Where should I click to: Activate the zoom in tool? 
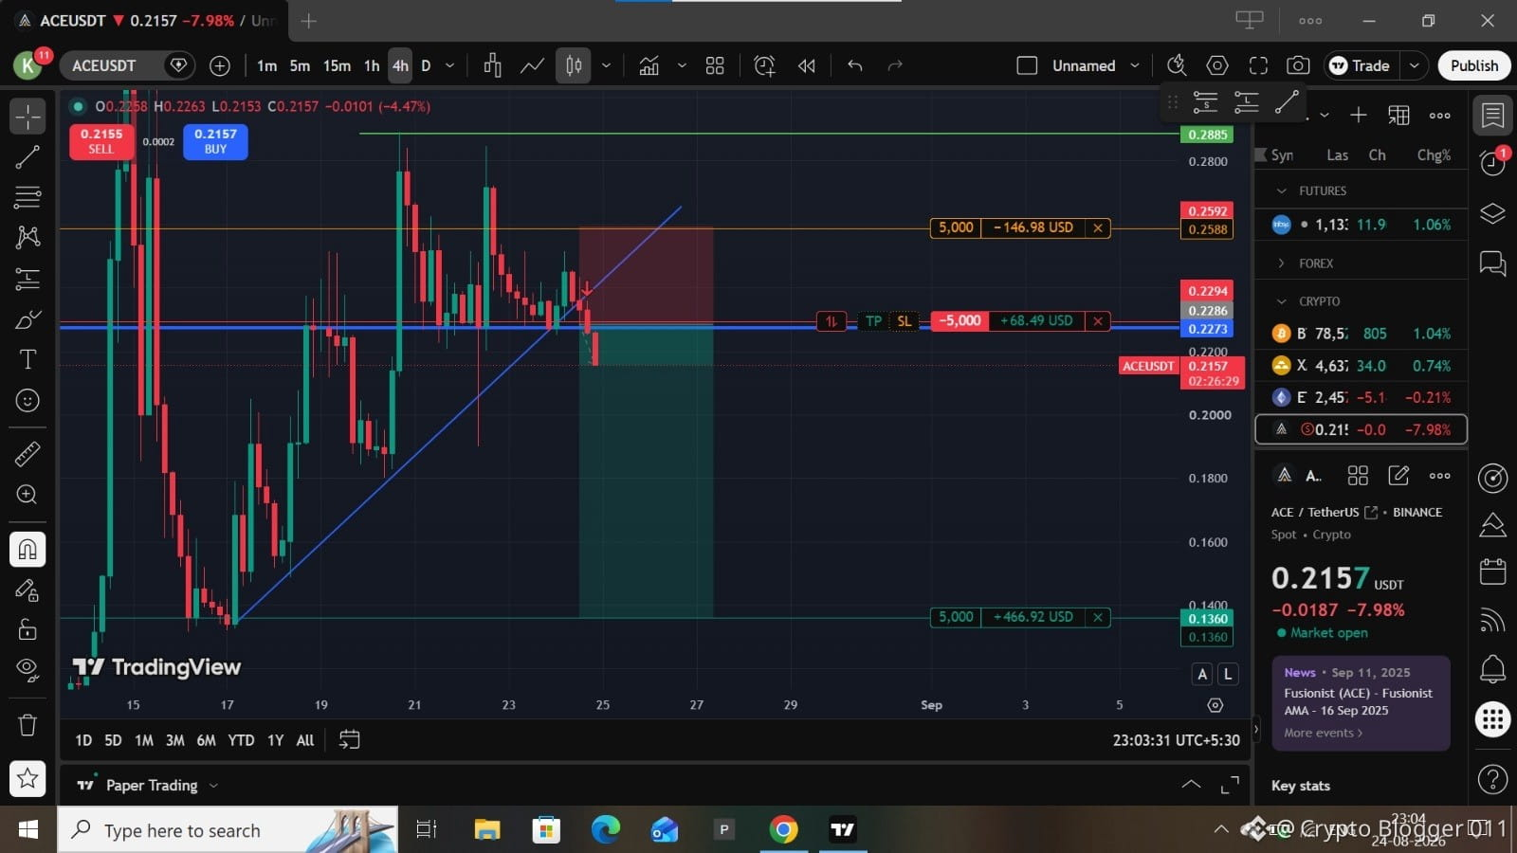tap(27, 495)
